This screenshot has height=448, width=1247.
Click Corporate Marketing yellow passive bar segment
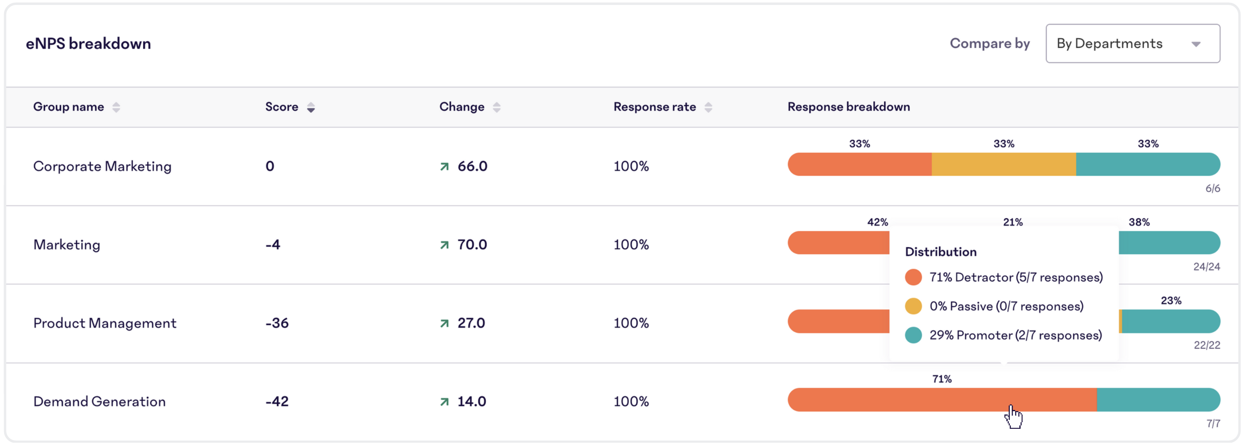pyautogui.click(x=1004, y=164)
